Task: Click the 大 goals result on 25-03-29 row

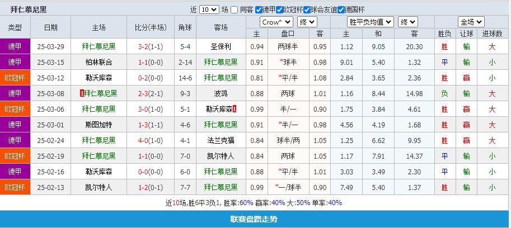Action: (492, 46)
